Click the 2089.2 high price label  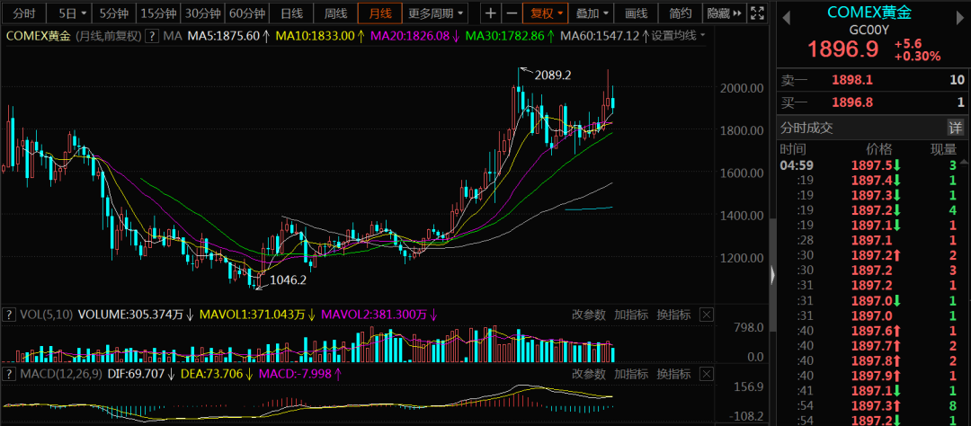tap(551, 75)
